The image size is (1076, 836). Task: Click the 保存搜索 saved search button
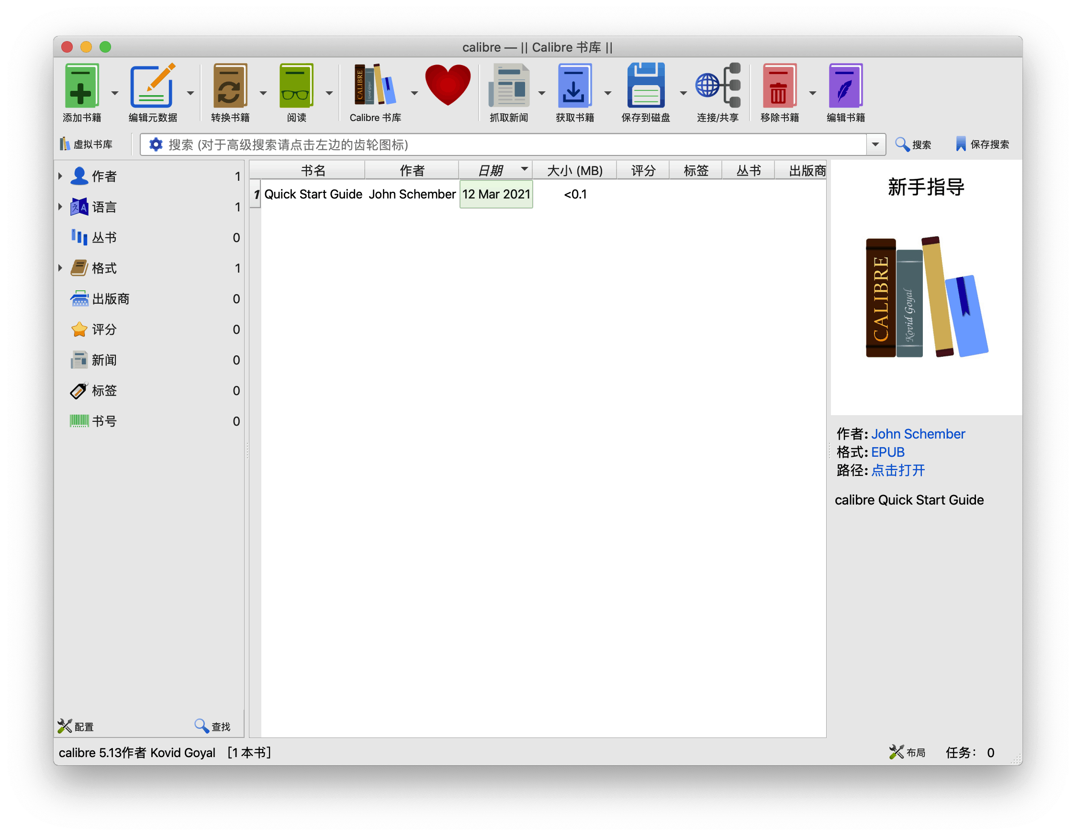[x=982, y=144]
